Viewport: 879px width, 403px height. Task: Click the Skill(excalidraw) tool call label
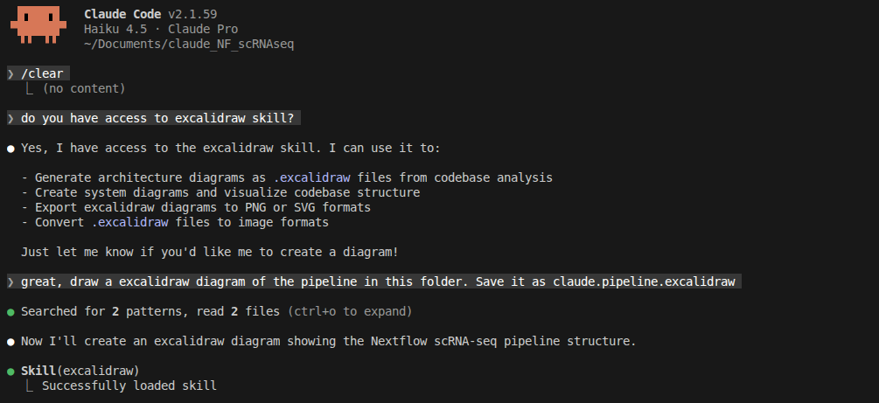pos(80,371)
